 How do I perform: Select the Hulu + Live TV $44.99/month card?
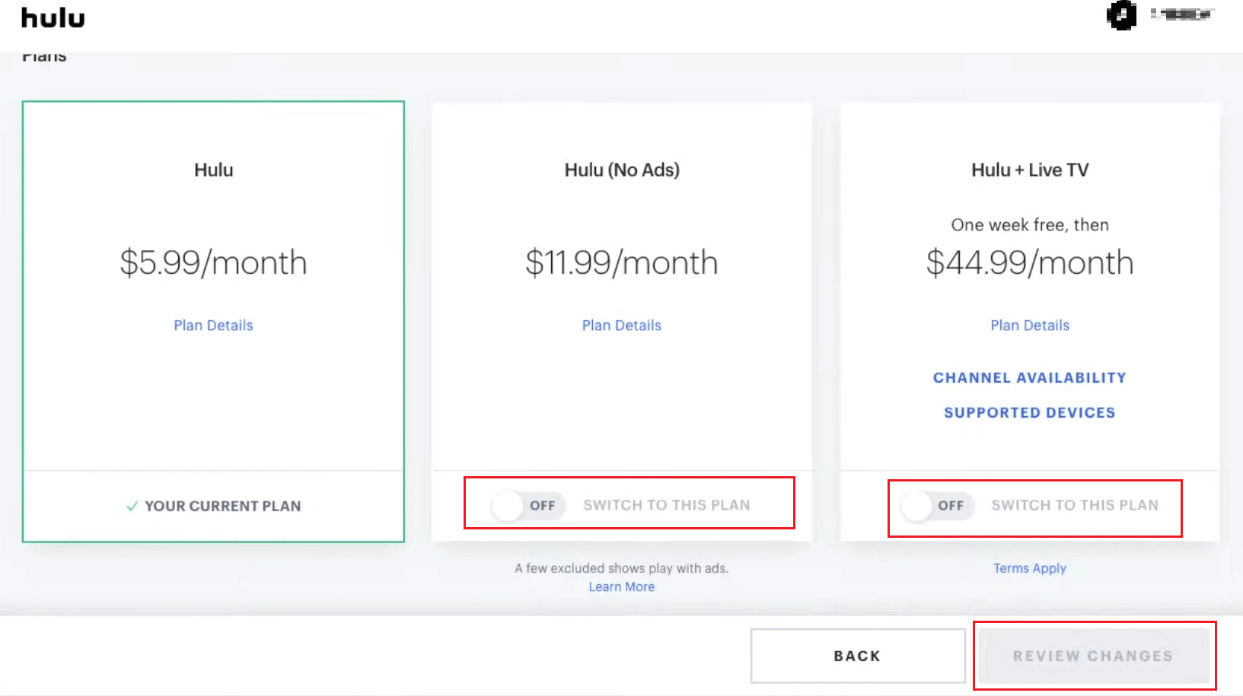pos(1030,322)
